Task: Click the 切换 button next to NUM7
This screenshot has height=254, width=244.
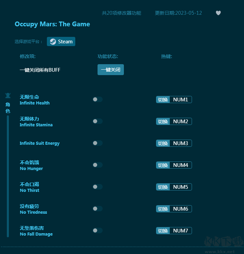Action: point(163,231)
